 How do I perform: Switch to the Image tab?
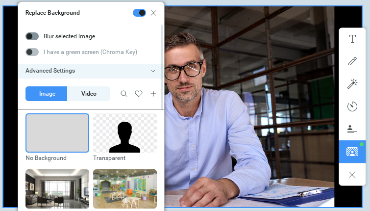pyautogui.click(x=47, y=94)
